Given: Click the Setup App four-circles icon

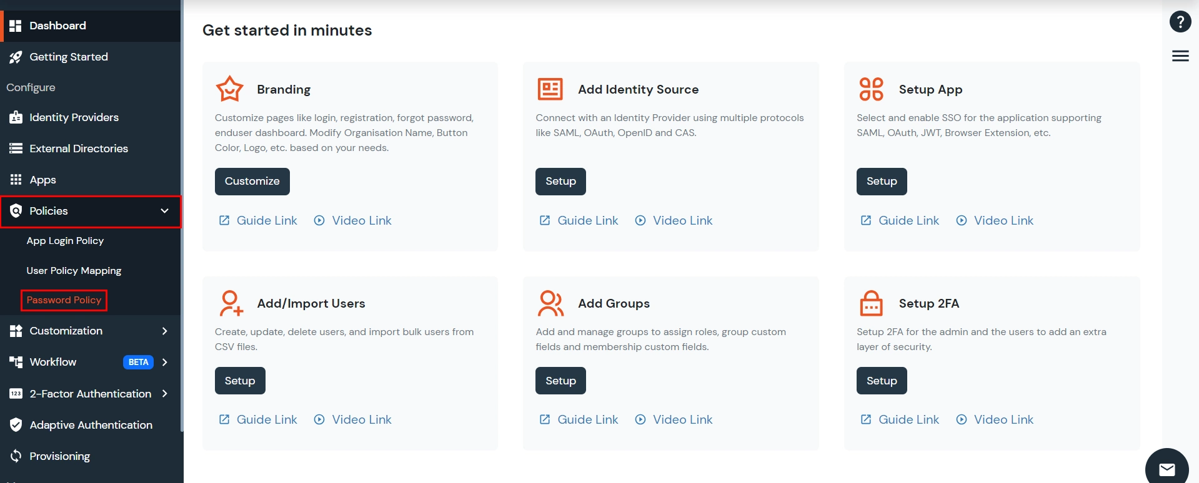Looking at the screenshot, I should coord(871,89).
